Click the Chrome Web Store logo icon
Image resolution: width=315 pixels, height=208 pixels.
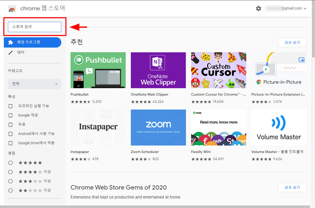12,8
